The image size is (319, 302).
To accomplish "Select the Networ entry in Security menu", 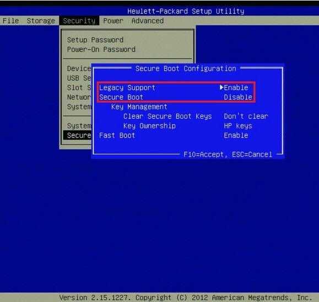I will click(x=79, y=98).
